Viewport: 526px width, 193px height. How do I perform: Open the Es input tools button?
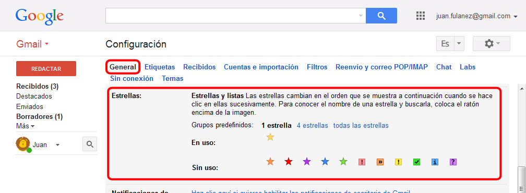(445, 44)
